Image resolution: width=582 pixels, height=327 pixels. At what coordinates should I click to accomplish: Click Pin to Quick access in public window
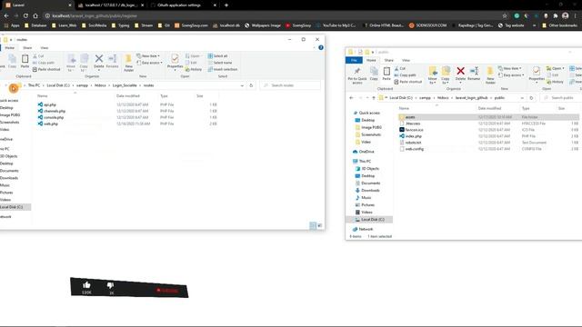(x=357, y=75)
